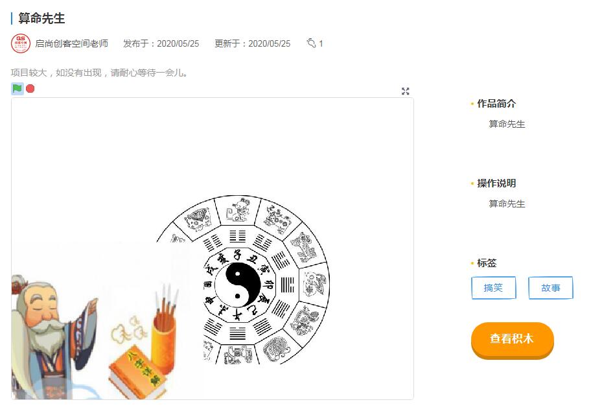591x413 pixels.
Task: Open author 启尚创客空间老师 profile
Action: [x=72, y=43]
